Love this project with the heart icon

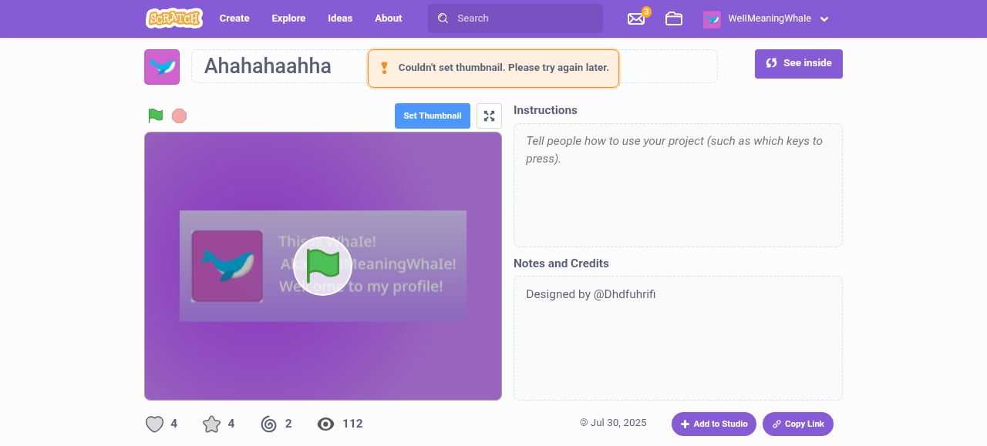(x=155, y=424)
